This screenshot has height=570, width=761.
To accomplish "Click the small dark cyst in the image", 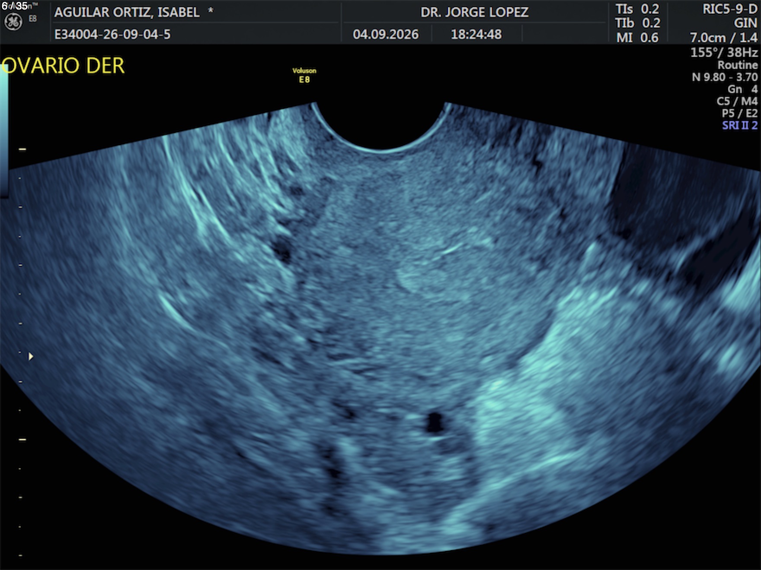I will (x=434, y=422).
